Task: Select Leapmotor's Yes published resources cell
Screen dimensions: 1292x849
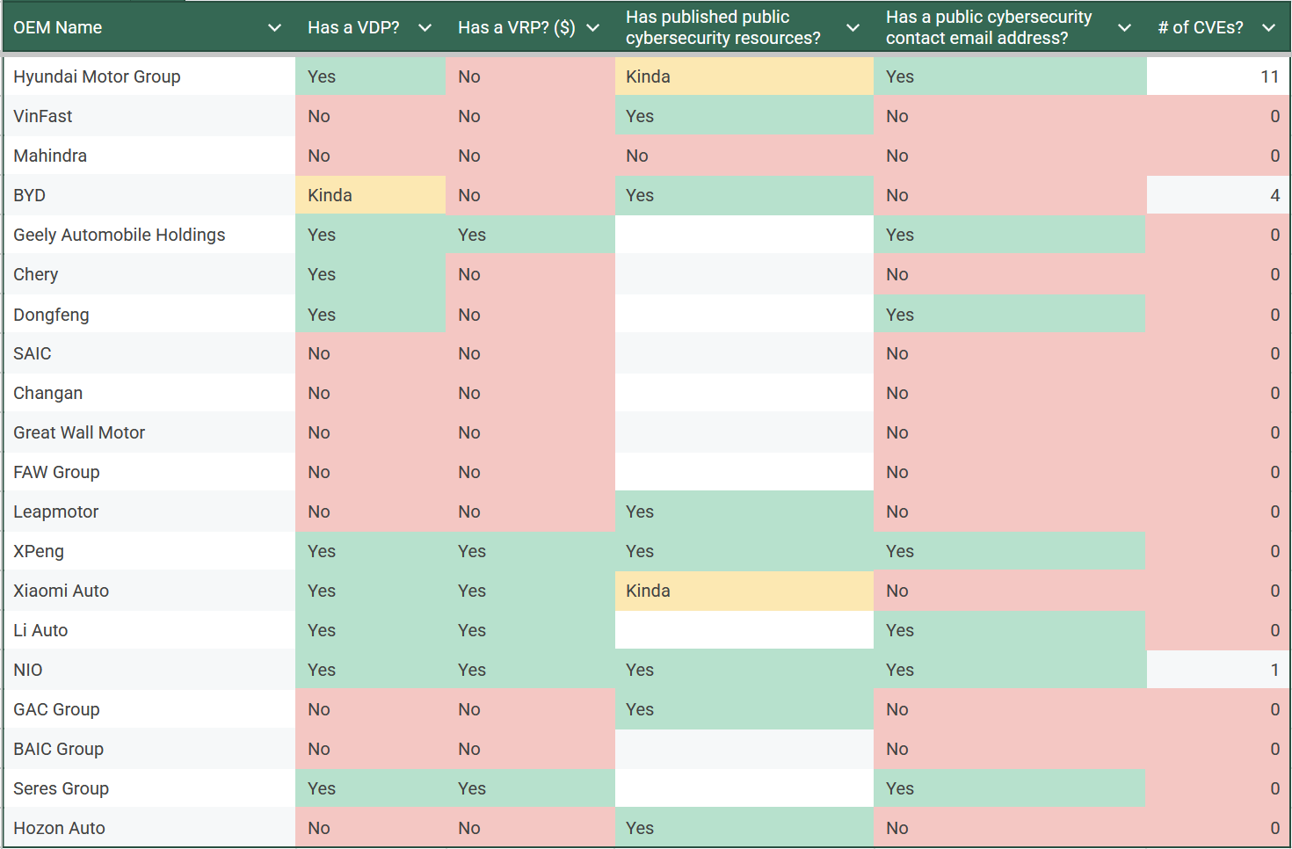Action: [x=744, y=512]
